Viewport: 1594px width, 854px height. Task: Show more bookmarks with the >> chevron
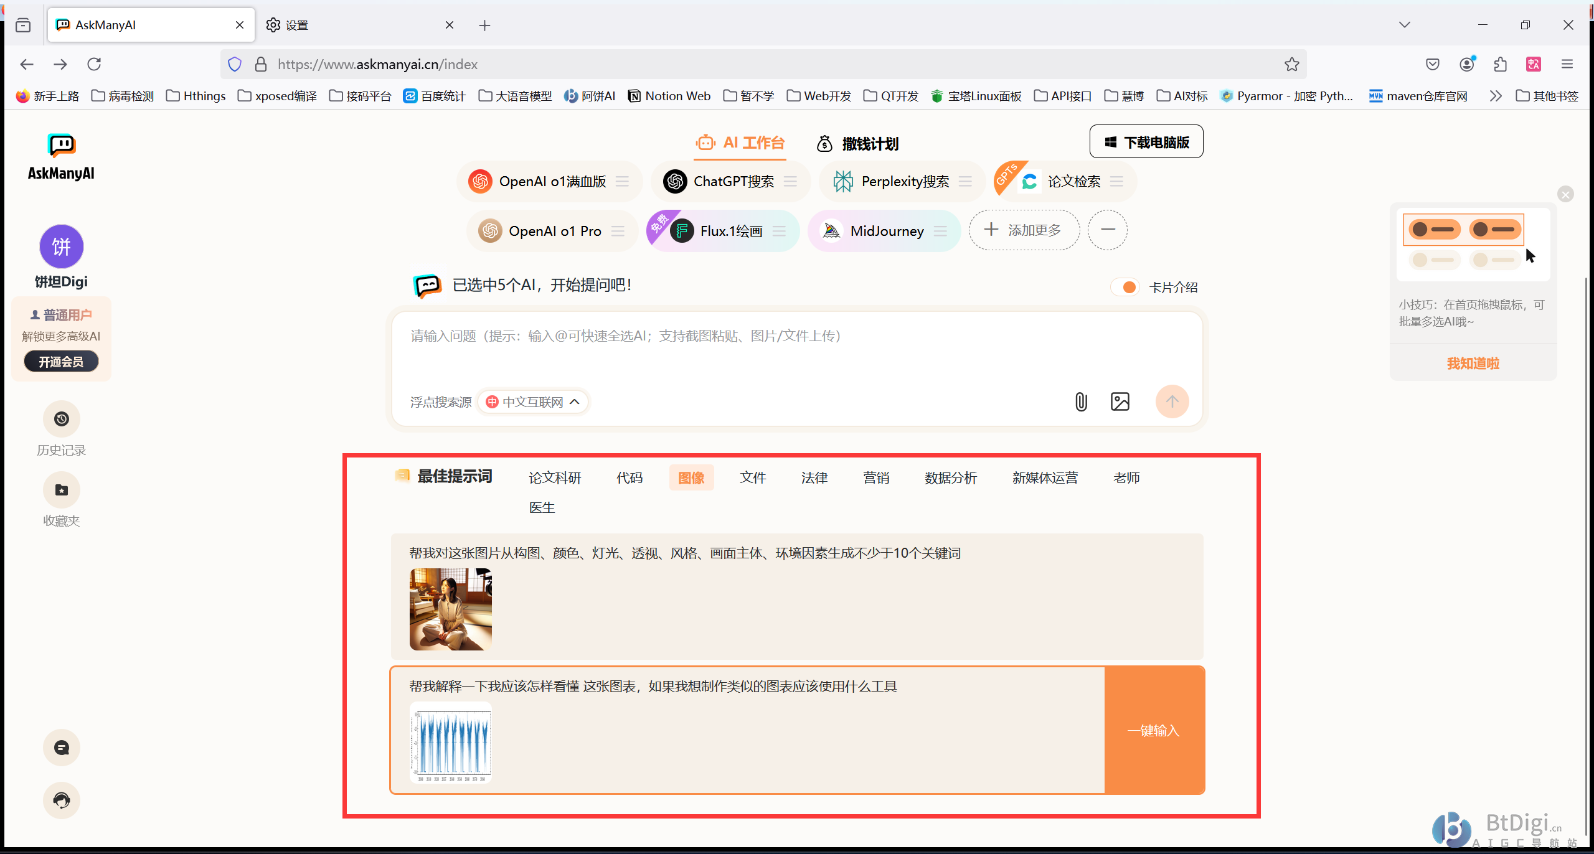pyautogui.click(x=1496, y=96)
